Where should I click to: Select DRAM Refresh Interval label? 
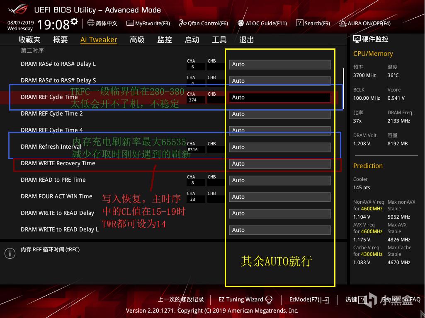pos(51,147)
